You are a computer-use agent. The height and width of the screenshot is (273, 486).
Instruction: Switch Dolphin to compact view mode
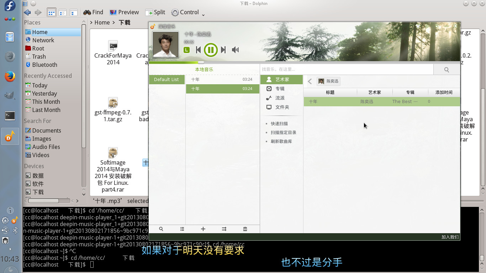(63, 12)
